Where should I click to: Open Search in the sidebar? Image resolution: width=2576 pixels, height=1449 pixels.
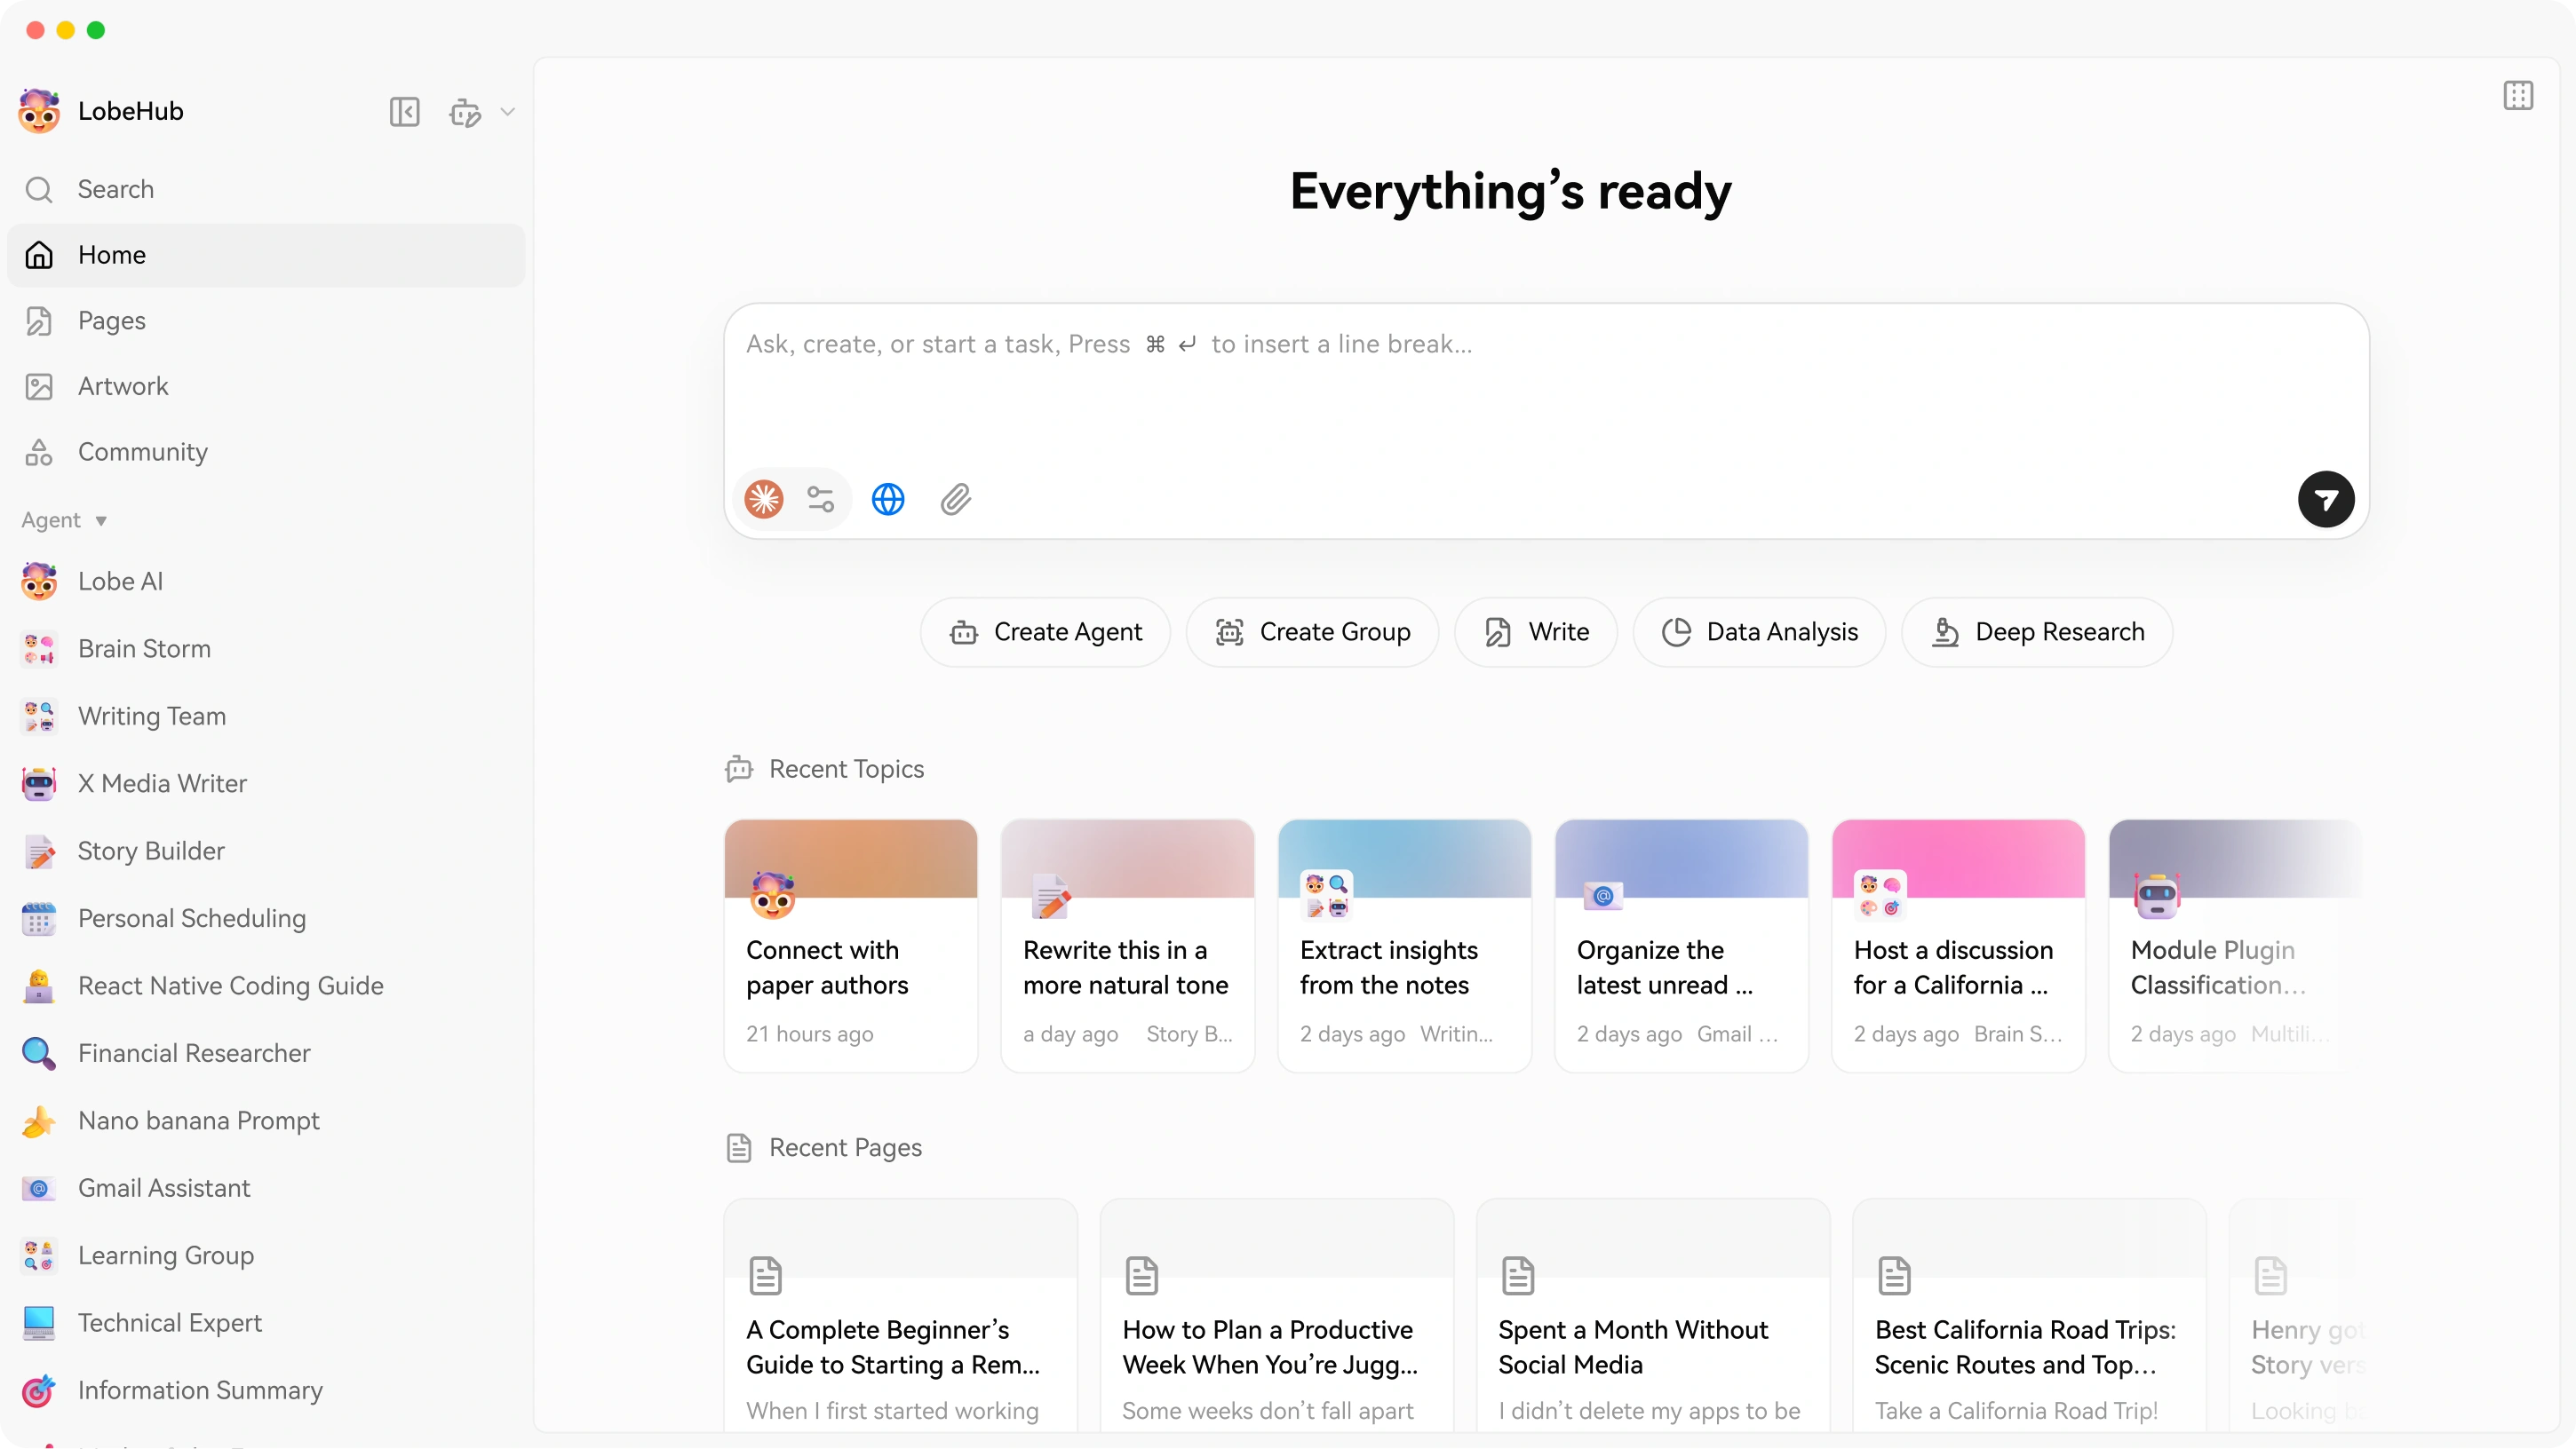tap(116, 189)
